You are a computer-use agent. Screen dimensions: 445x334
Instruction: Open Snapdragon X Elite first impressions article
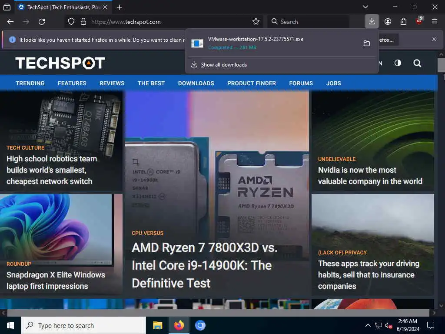pyautogui.click(x=56, y=281)
